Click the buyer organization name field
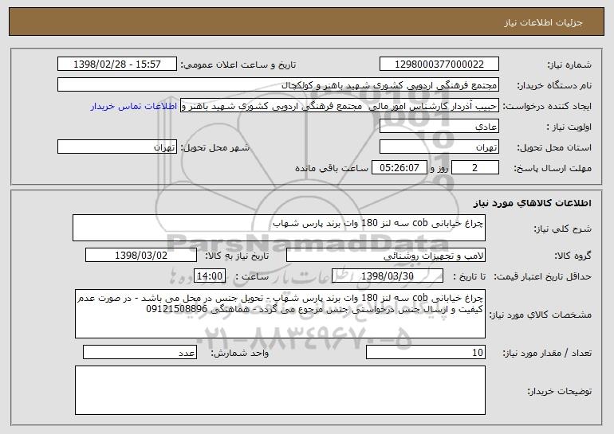Screen dimensions: 614x434 [x=278, y=85]
